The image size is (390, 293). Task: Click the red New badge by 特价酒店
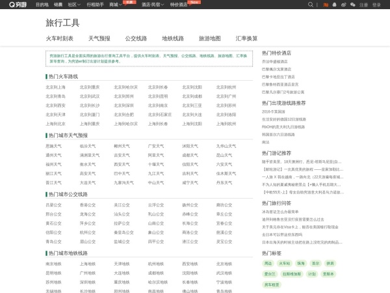point(194,2)
